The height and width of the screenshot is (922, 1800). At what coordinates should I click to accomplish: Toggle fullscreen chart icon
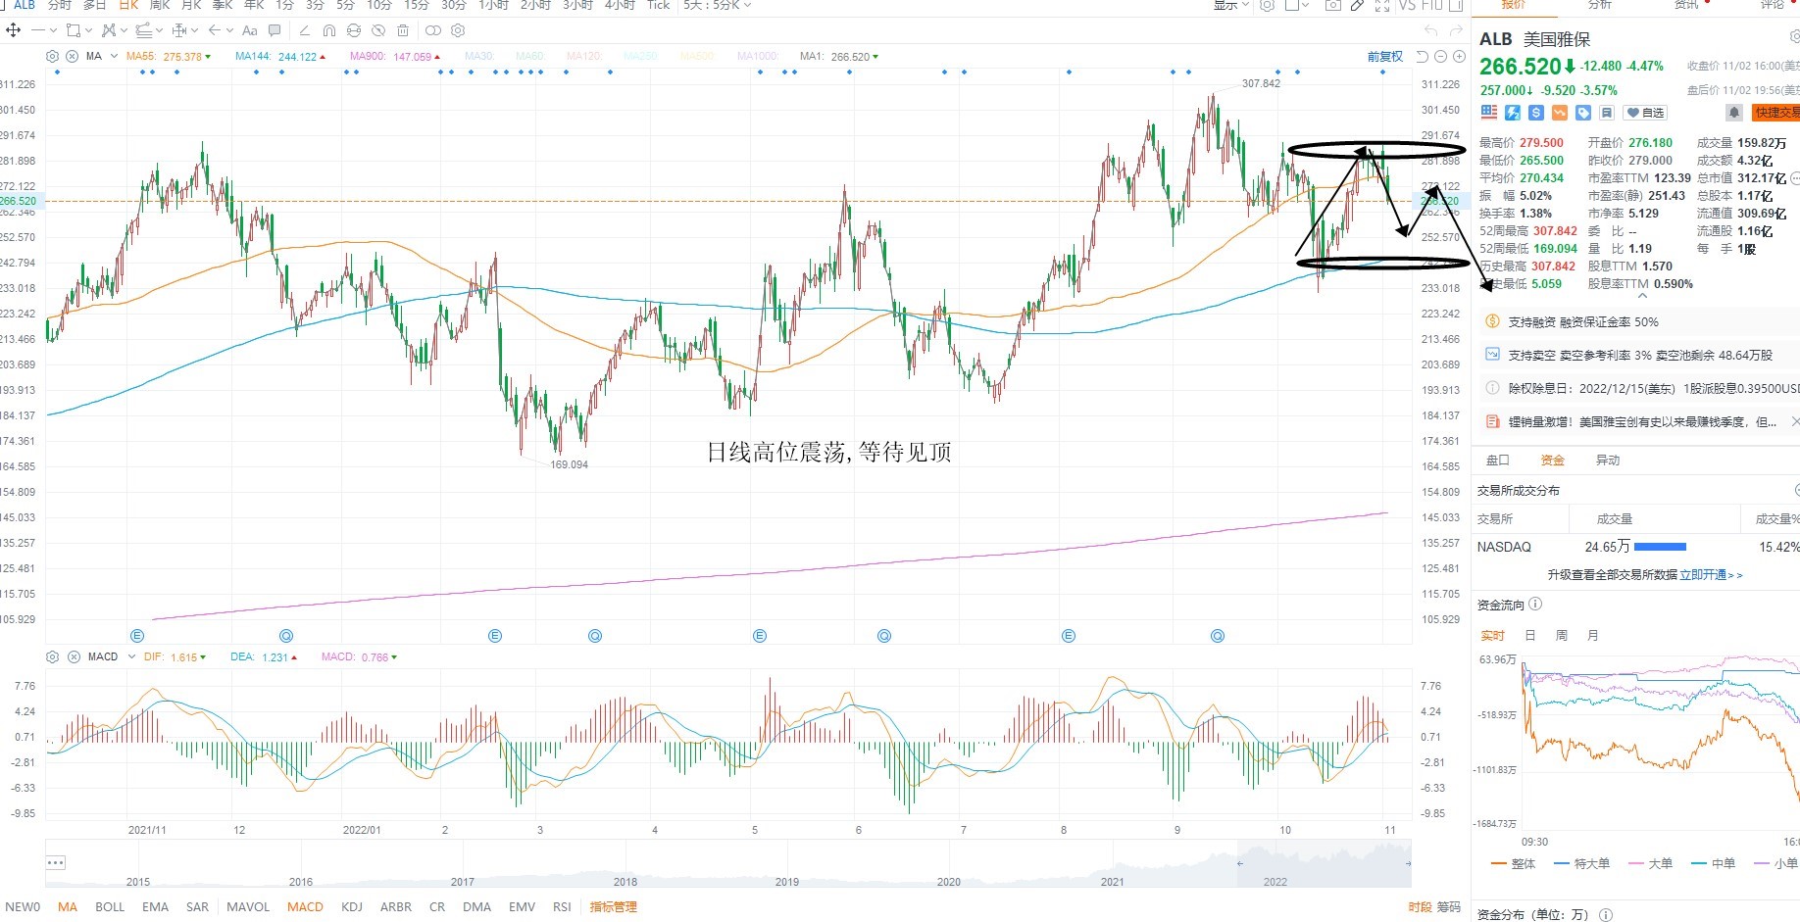pos(1382,5)
